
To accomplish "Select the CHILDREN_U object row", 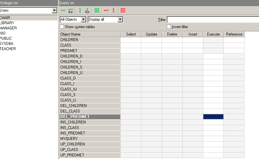I will [x=90, y=73].
